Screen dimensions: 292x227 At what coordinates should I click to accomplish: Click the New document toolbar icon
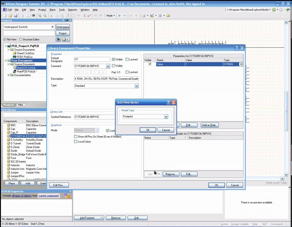[5, 16]
